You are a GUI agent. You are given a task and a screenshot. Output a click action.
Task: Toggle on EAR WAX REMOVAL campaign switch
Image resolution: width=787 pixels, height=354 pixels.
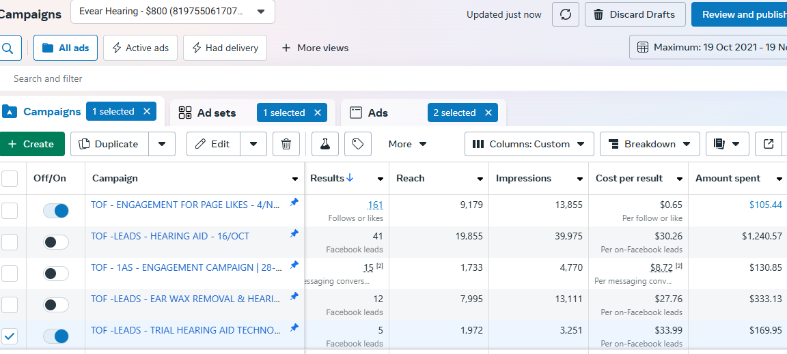point(56,305)
